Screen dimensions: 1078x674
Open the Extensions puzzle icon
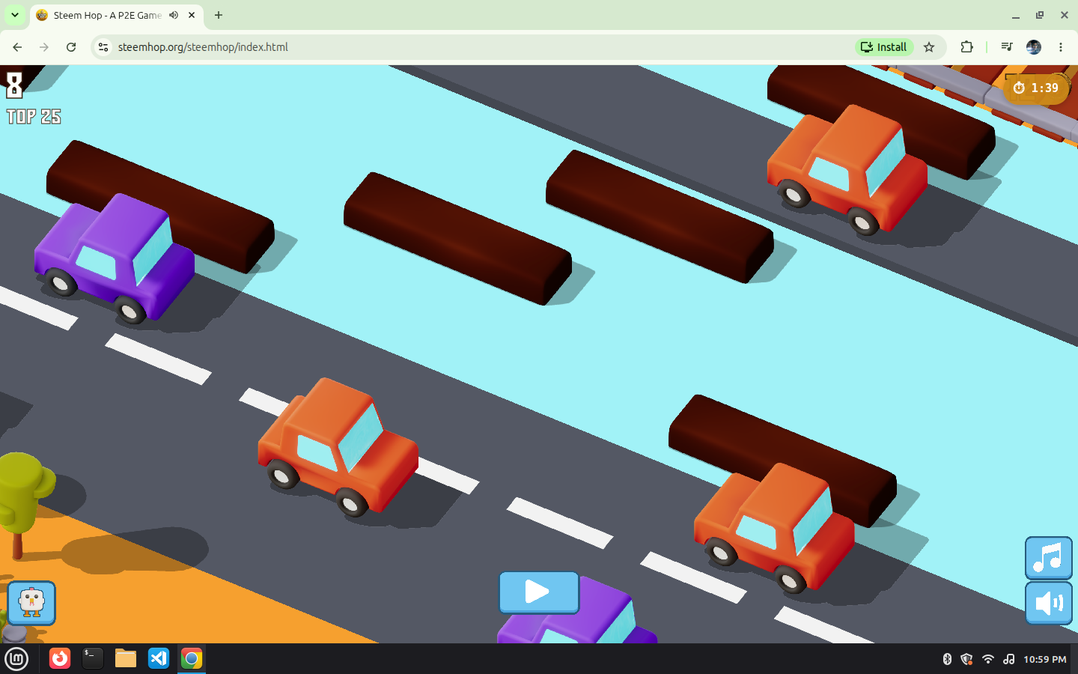pyautogui.click(x=966, y=47)
